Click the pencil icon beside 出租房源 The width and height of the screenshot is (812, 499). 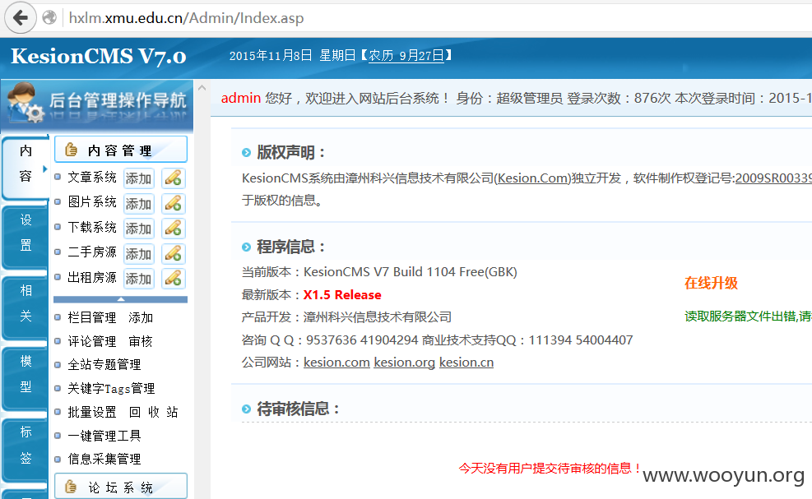click(x=173, y=279)
